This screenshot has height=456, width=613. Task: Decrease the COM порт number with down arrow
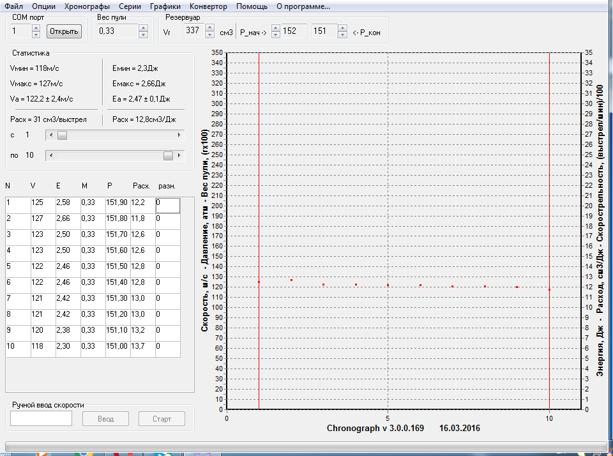coord(36,34)
